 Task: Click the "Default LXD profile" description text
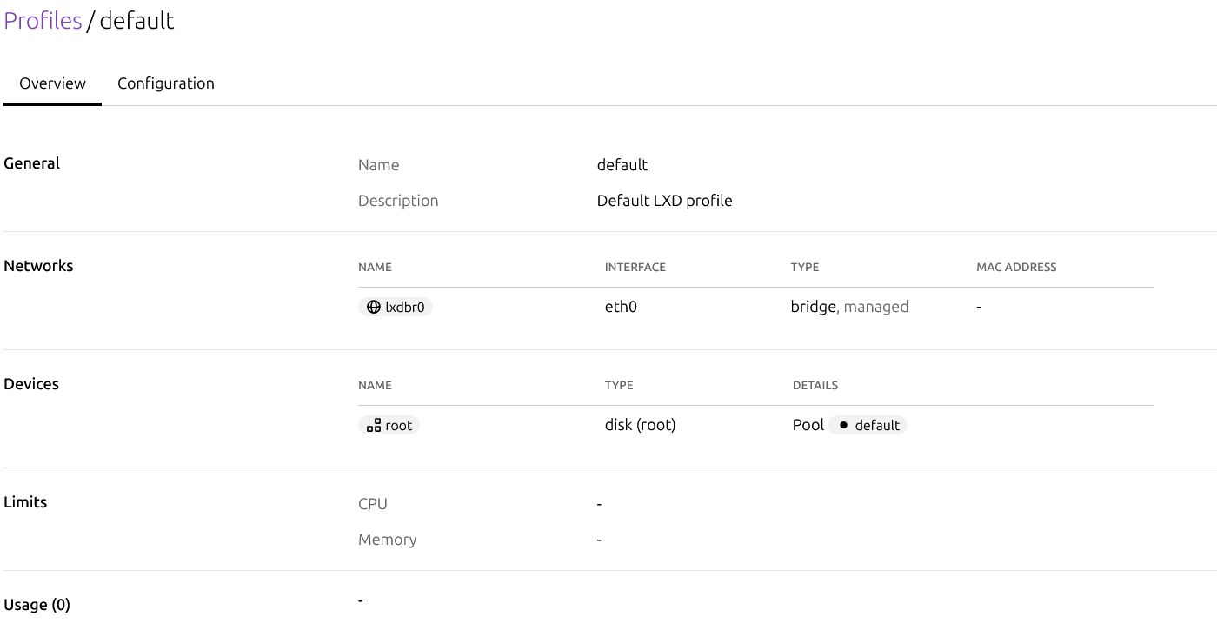pyautogui.click(x=664, y=201)
